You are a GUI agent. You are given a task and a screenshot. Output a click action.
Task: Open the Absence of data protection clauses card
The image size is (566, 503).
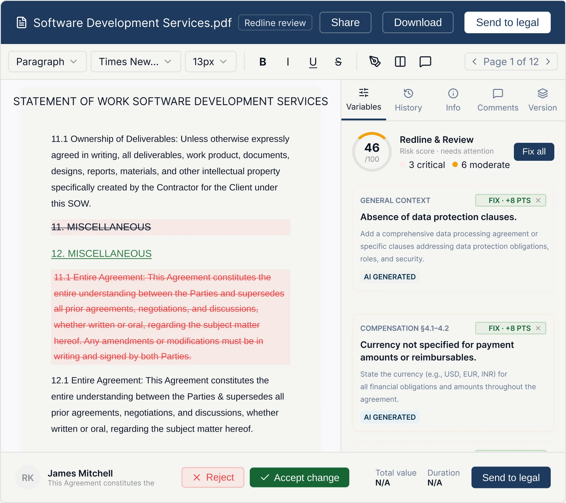click(x=453, y=239)
